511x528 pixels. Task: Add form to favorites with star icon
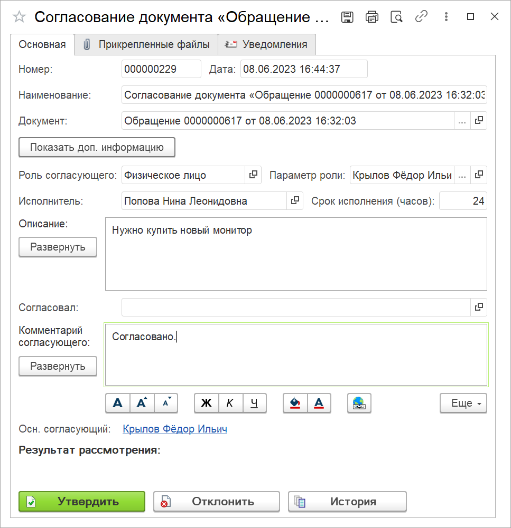pos(19,17)
